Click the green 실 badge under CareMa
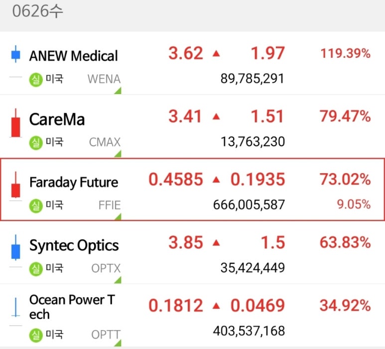Screen dimensions: 385x349 (x=36, y=142)
